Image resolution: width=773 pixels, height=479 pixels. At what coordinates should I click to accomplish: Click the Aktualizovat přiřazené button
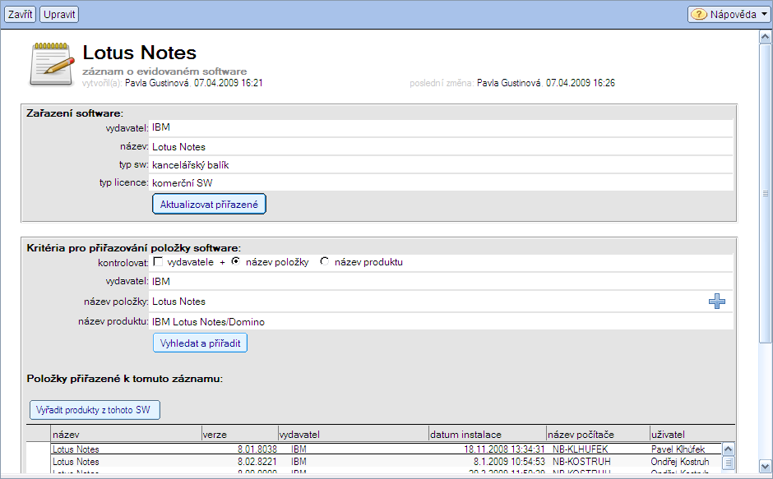click(x=209, y=204)
